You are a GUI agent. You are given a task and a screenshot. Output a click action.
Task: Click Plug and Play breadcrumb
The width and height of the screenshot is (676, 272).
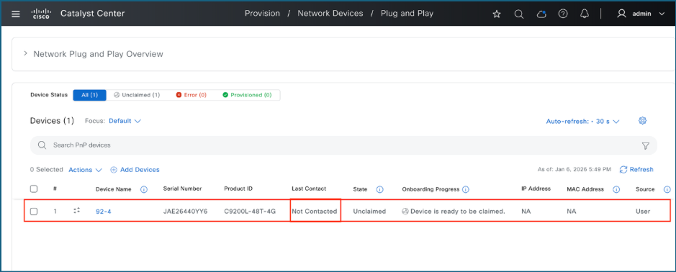click(407, 14)
